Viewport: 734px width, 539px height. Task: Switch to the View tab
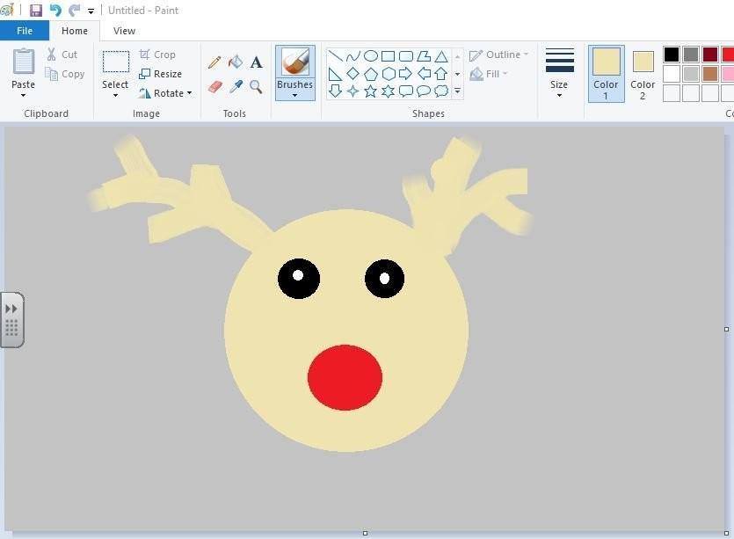pyautogui.click(x=124, y=31)
